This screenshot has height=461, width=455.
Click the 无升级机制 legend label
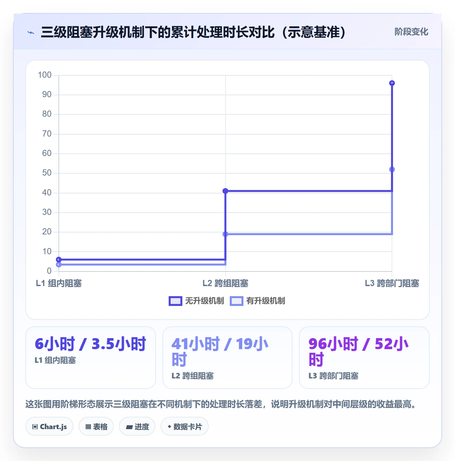(204, 301)
